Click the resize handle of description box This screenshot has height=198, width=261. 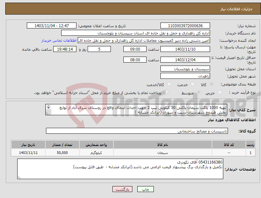click(x=47, y=113)
